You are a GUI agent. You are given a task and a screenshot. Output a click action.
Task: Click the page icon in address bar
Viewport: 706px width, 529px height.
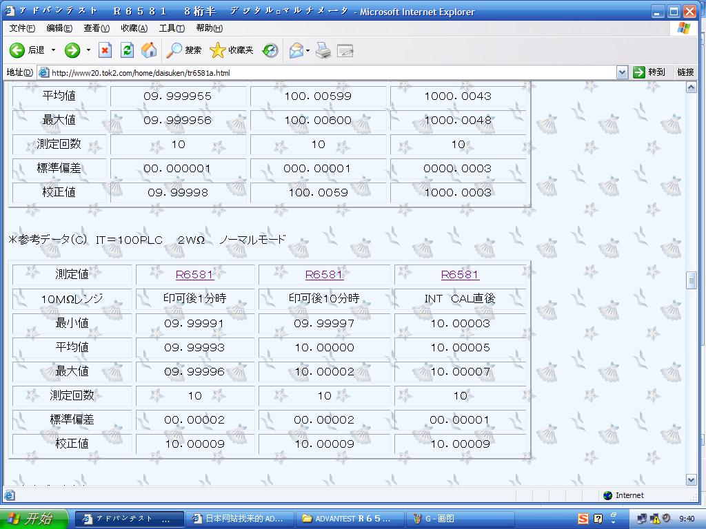coord(43,72)
